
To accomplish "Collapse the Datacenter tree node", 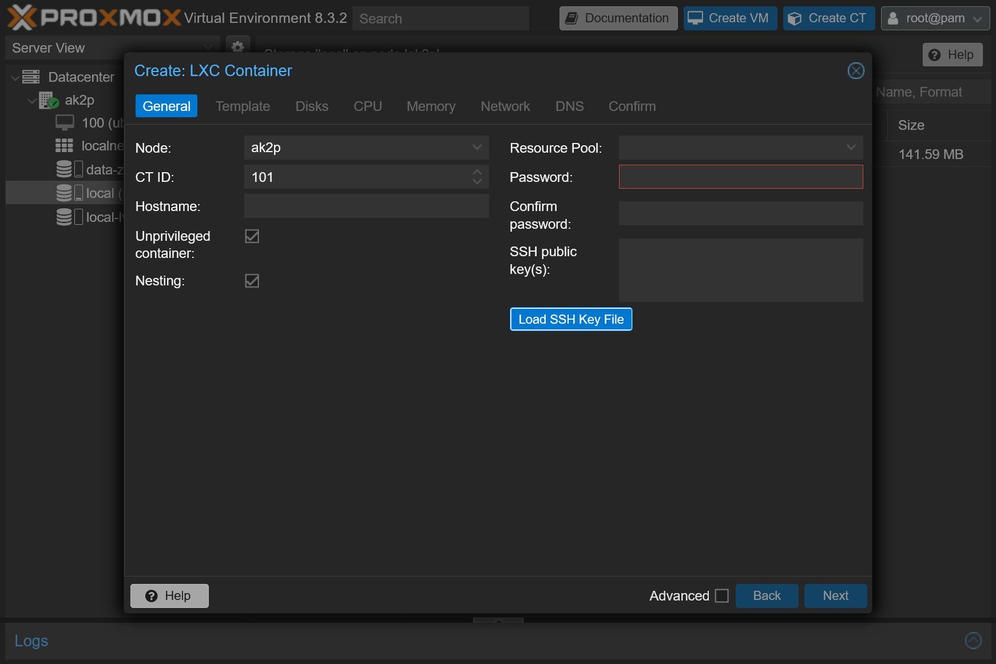I will [x=15, y=77].
